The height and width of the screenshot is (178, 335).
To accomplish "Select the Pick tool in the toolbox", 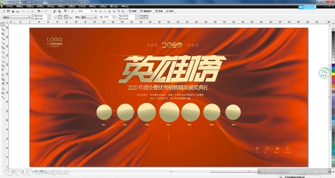I will (3, 24).
